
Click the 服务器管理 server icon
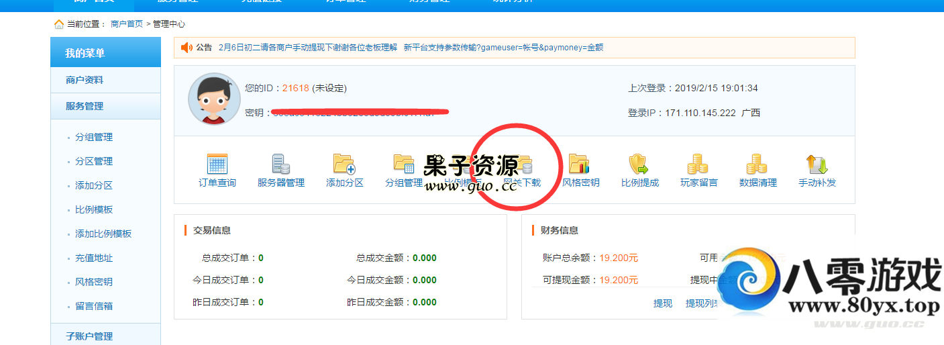pyautogui.click(x=280, y=164)
